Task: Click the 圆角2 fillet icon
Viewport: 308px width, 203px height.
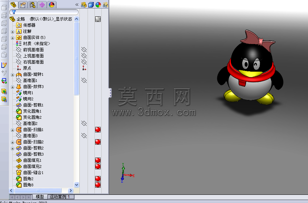Action: pyautogui.click(x=19, y=179)
